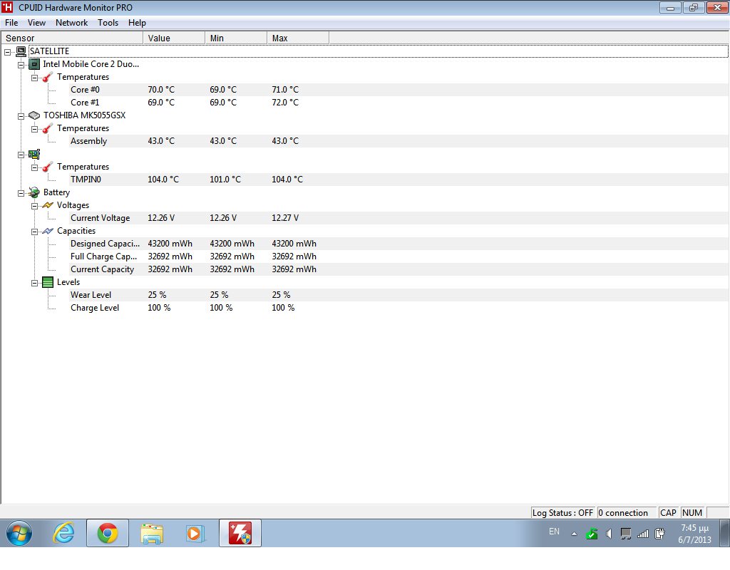Collapse the Levels group

[x=34, y=282]
